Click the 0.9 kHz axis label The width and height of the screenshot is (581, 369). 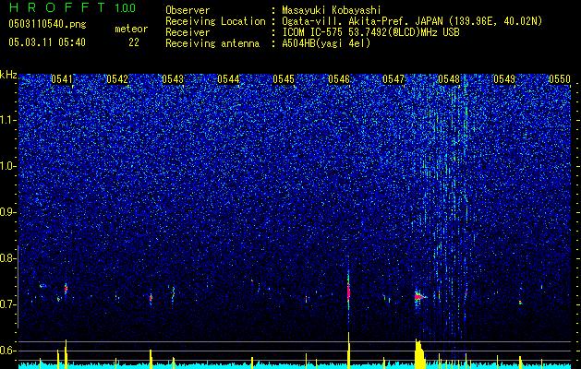click(7, 212)
